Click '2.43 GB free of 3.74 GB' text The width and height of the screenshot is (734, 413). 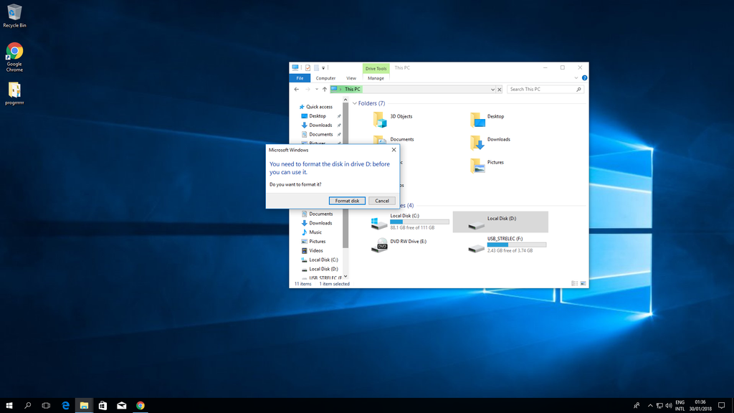coord(510,250)
